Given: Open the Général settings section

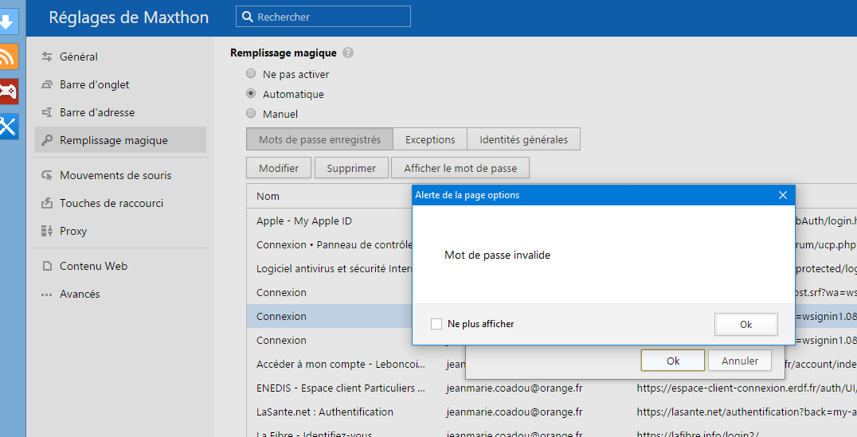Looking at the screenshot, I should coord(120,57).
